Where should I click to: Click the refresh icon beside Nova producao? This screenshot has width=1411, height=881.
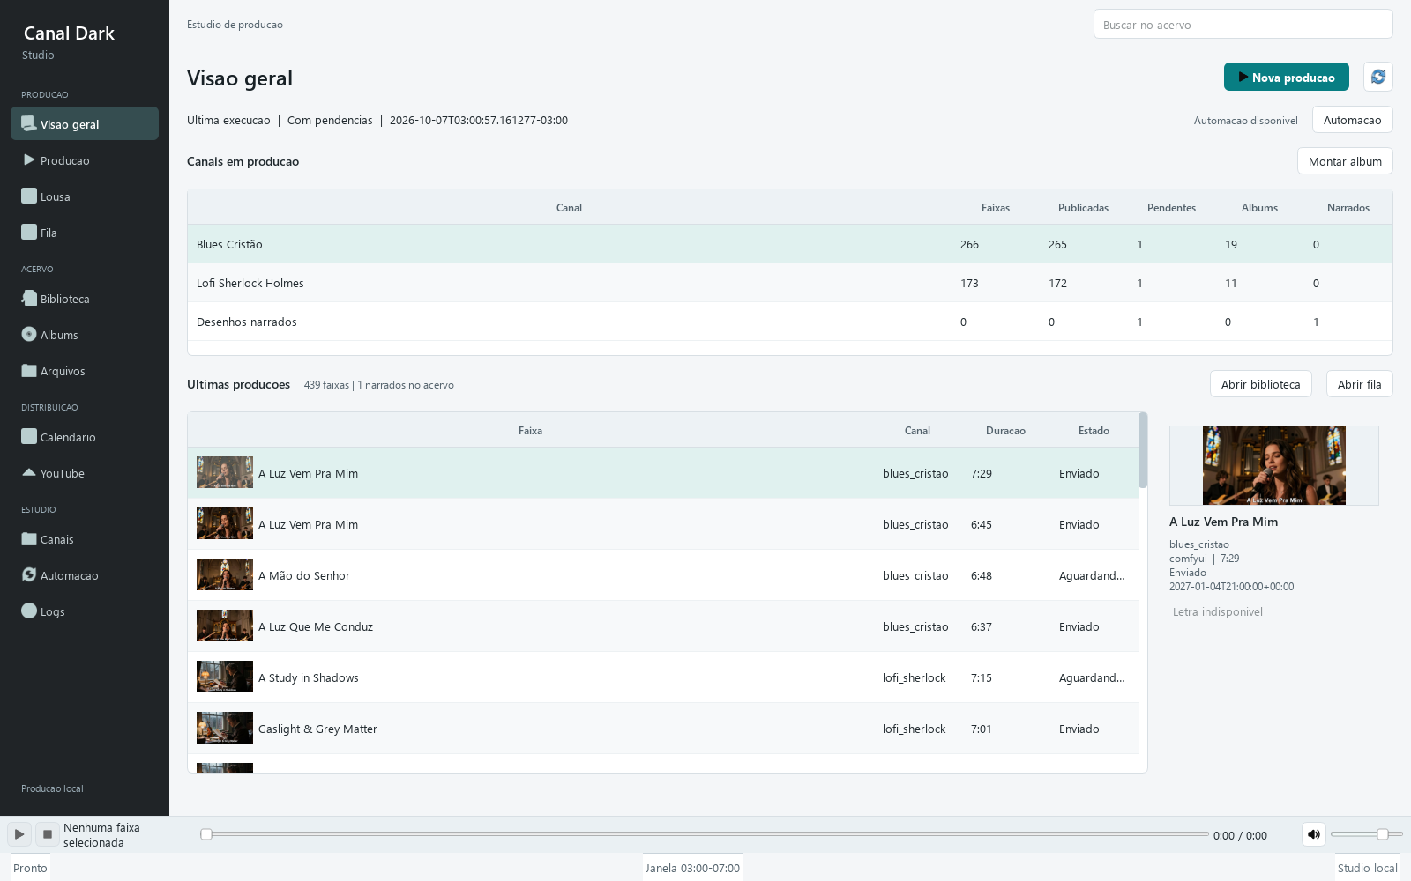point(1377,77)
